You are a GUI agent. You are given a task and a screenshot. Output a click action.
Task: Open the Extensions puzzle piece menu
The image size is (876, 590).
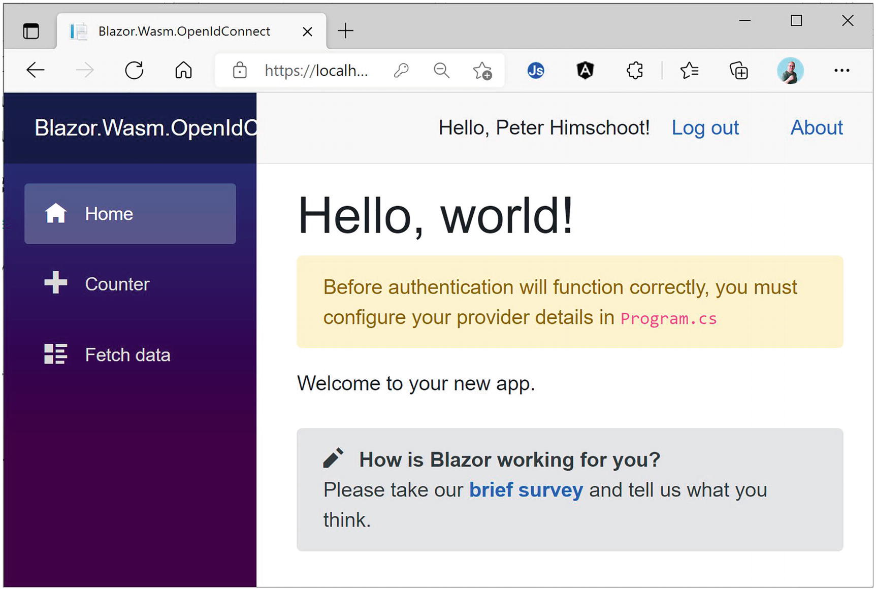click(635, 70)
